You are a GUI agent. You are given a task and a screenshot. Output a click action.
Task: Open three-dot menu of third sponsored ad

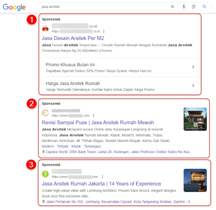102,177
